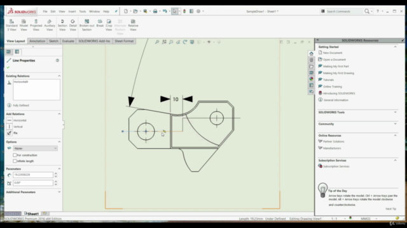Click the line length parameter field
The width and height of the screenshot is (407, 228).
33,175
